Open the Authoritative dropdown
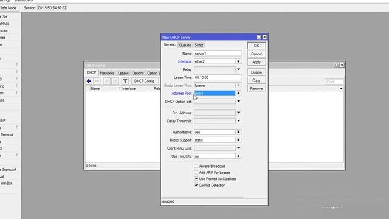The width and height of the screenshot is (389, 219). click(x=238, y=132)
